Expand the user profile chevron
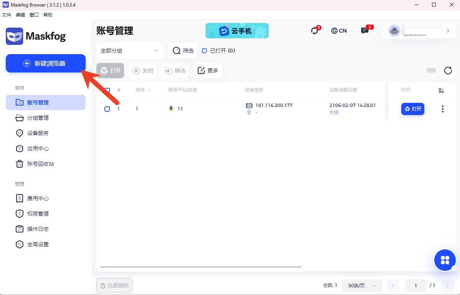The image size is (460, 295). coord(448,31)
